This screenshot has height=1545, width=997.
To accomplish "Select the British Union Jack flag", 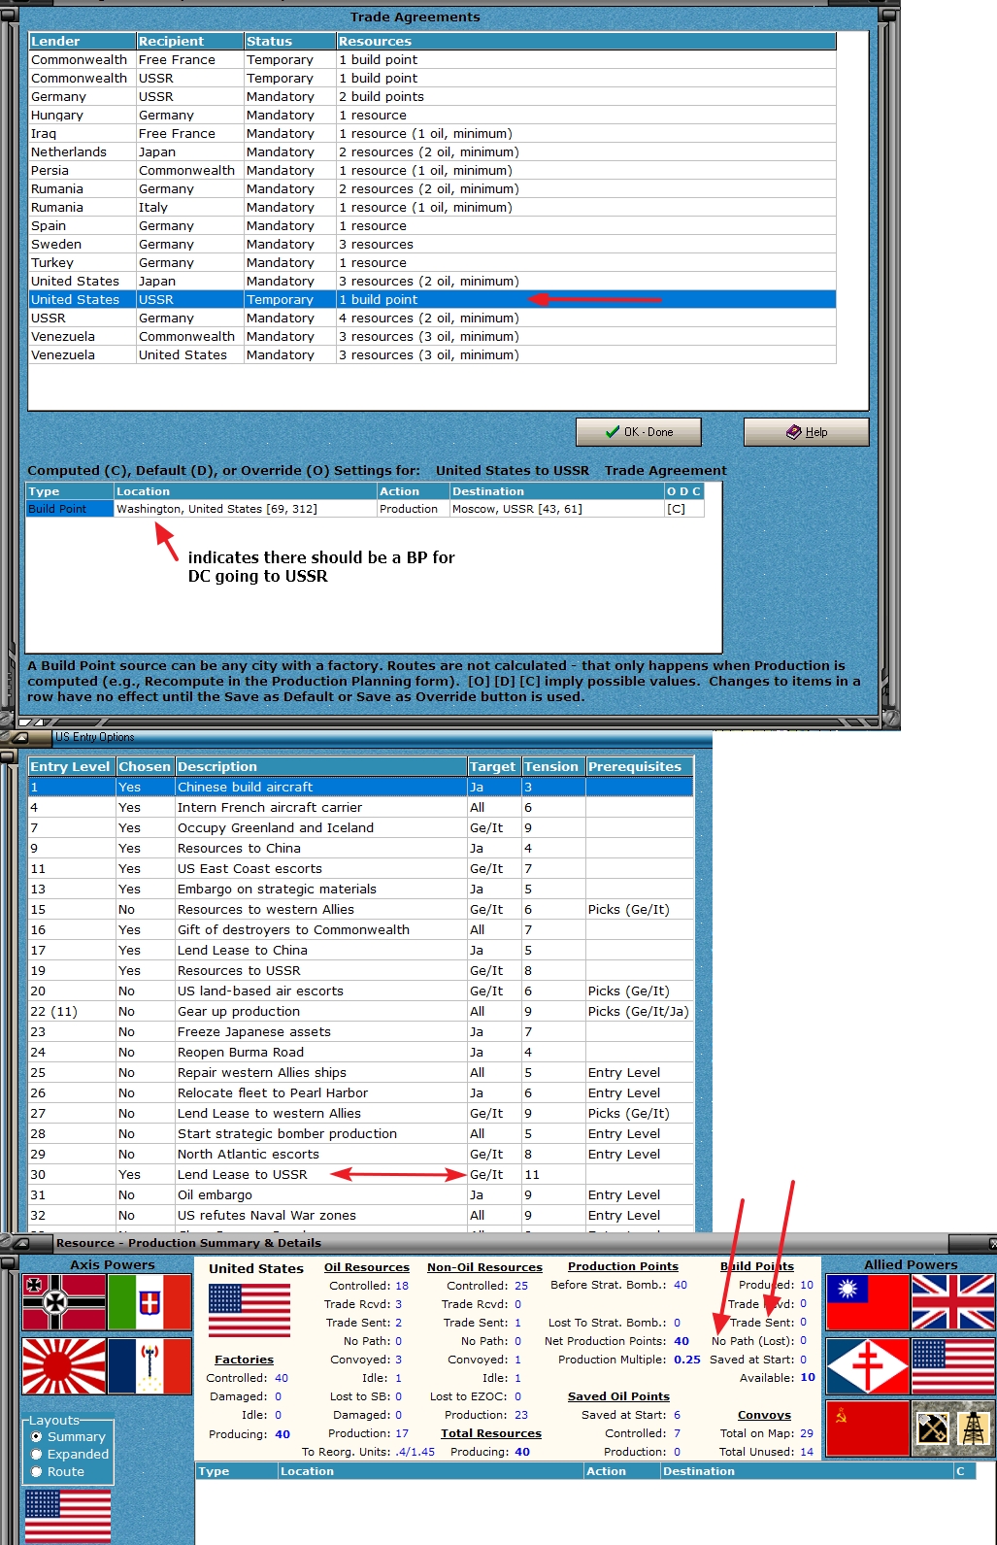I will click(x=952, y=1302).
